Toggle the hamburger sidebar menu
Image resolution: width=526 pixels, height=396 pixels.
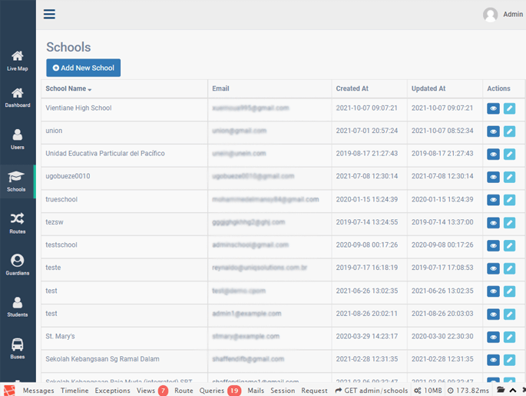click(x=49, y=14)
